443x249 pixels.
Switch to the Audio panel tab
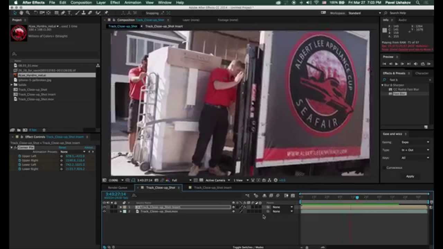[403, 20]
